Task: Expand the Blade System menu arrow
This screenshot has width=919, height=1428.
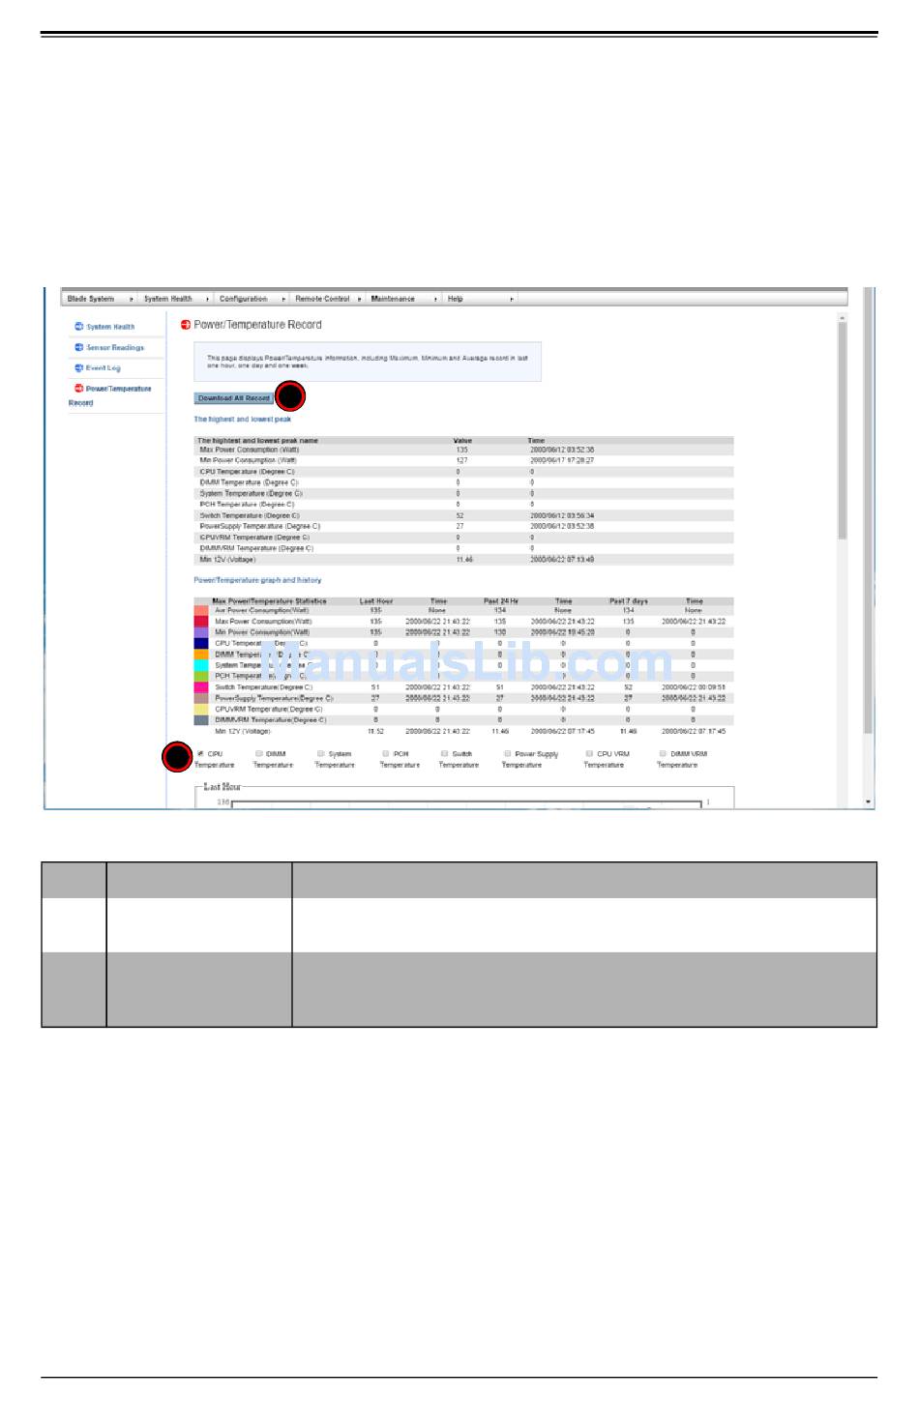Action: tap(132, 299)
